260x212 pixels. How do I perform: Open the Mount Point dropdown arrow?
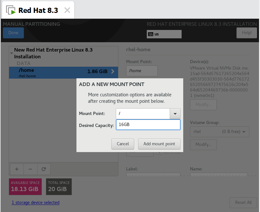(x=175, y=113)
